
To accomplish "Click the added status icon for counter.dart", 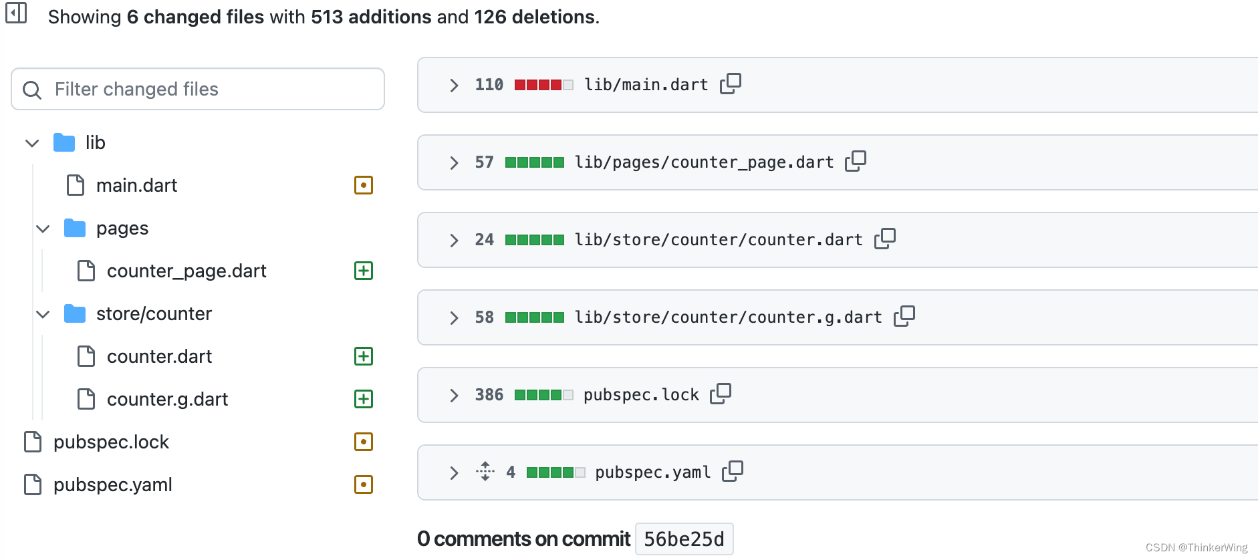I will 364,356.
